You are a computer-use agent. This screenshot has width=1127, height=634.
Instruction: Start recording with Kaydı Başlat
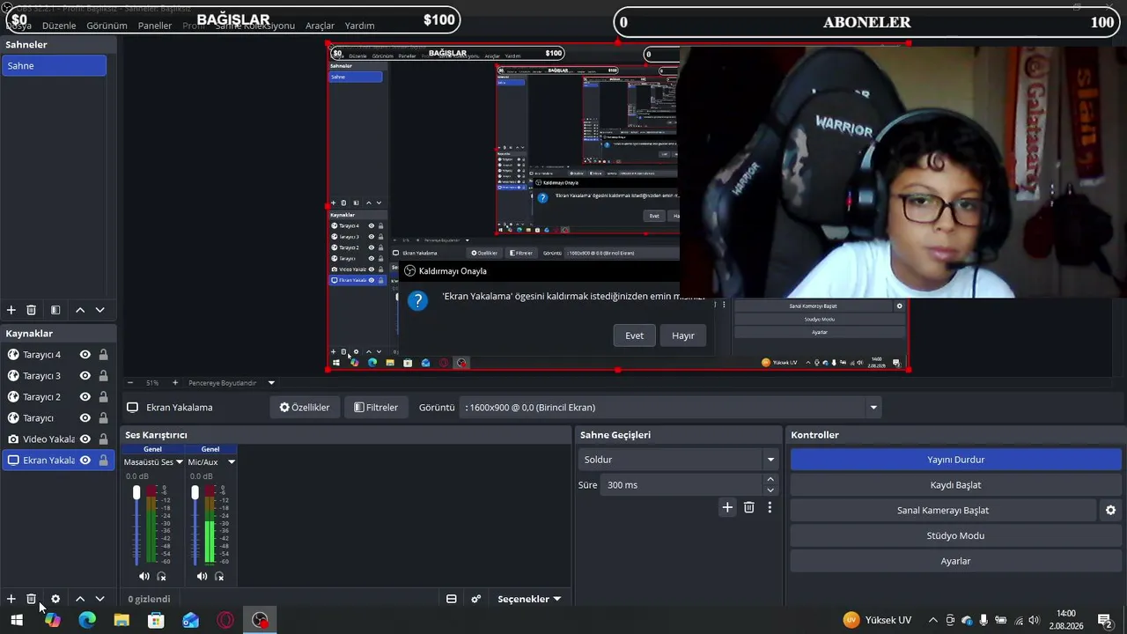pyautogui.click(x=955, y=485)
